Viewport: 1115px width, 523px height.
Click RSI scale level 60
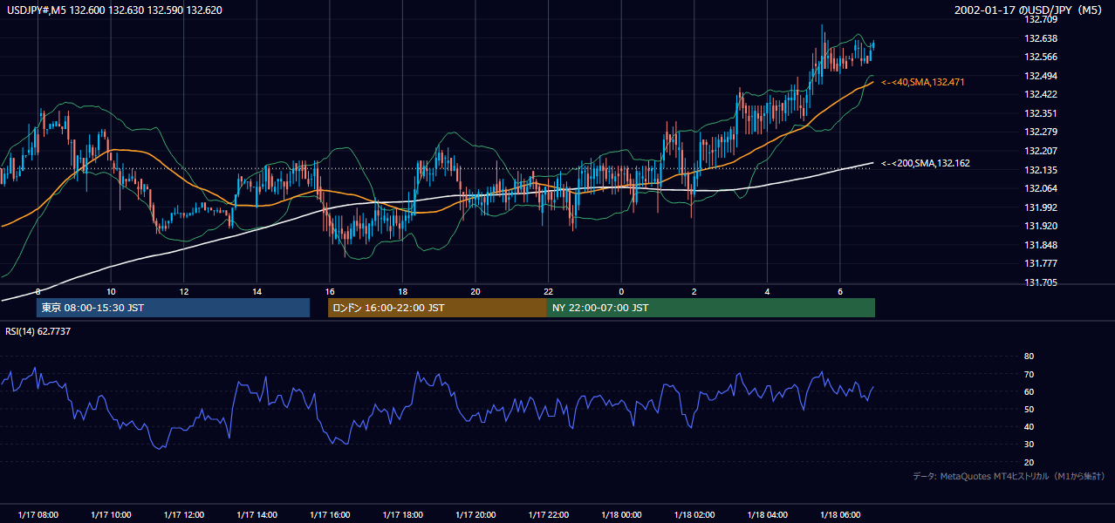[1029, 391]
